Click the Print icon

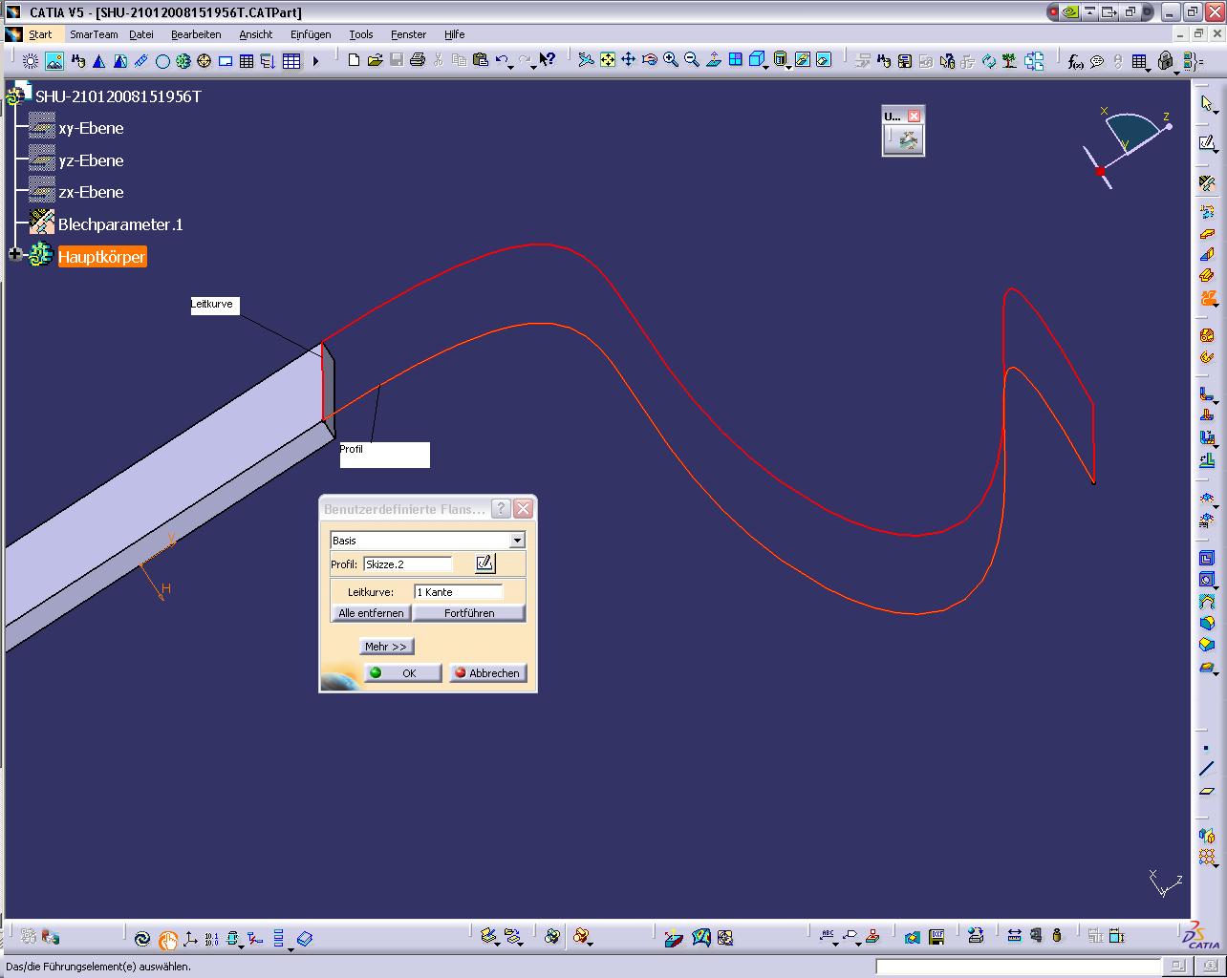[417, 60]
